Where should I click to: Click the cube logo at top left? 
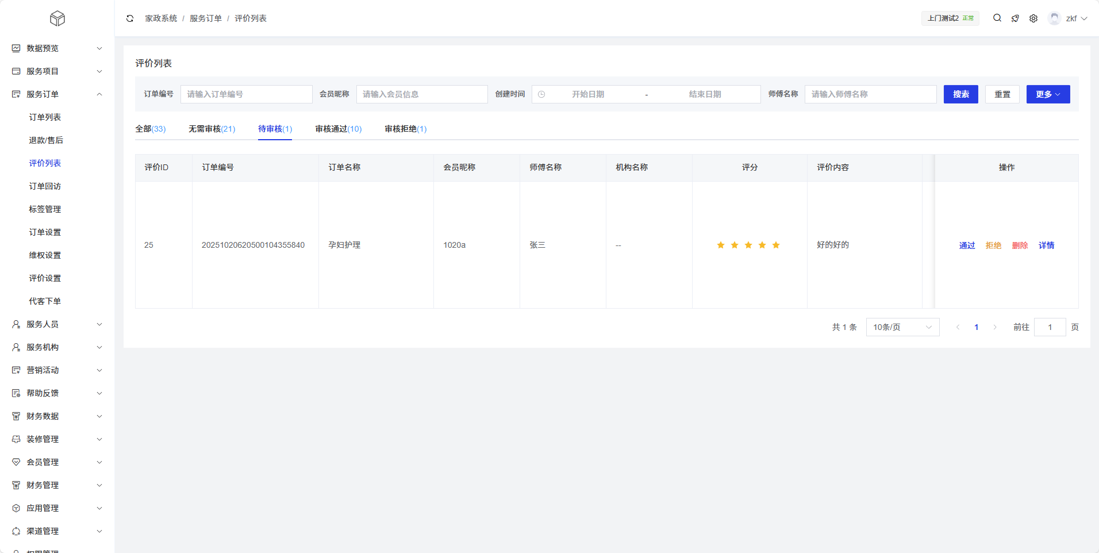tap(57, 18)
